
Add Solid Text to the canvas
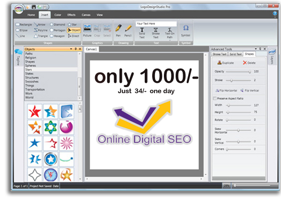(x=142, y=33)
